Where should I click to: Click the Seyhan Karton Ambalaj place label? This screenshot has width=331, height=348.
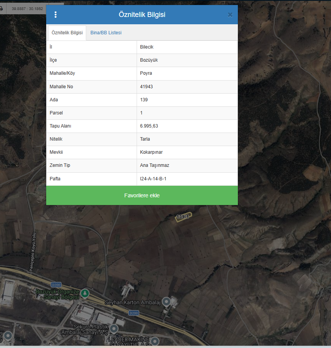point(132,302)
